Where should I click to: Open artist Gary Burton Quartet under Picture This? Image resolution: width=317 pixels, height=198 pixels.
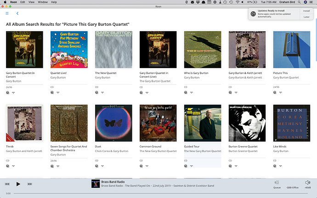click(286, 78)
